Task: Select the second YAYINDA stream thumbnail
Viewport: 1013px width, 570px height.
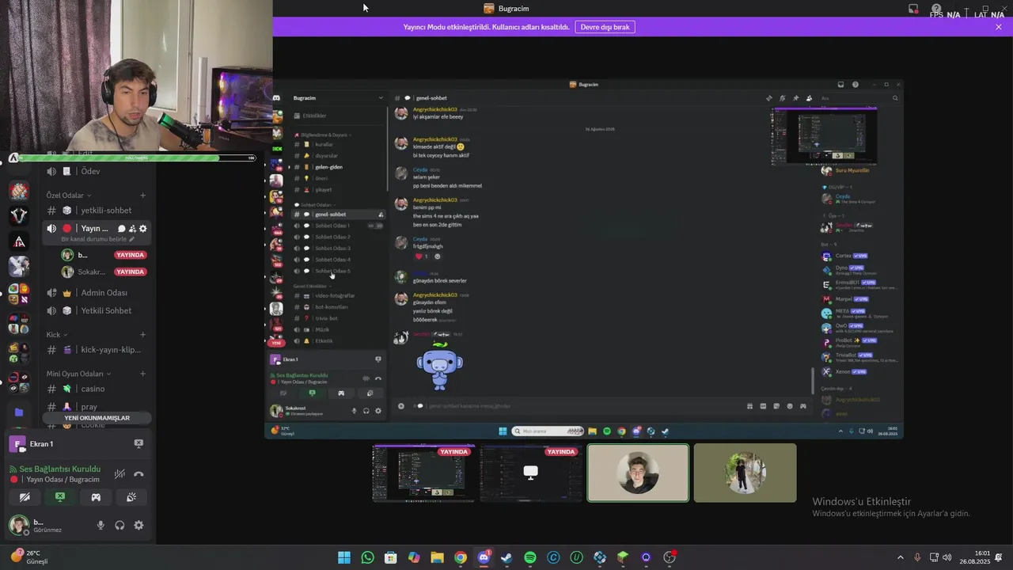Action: (x=531, y=473)
